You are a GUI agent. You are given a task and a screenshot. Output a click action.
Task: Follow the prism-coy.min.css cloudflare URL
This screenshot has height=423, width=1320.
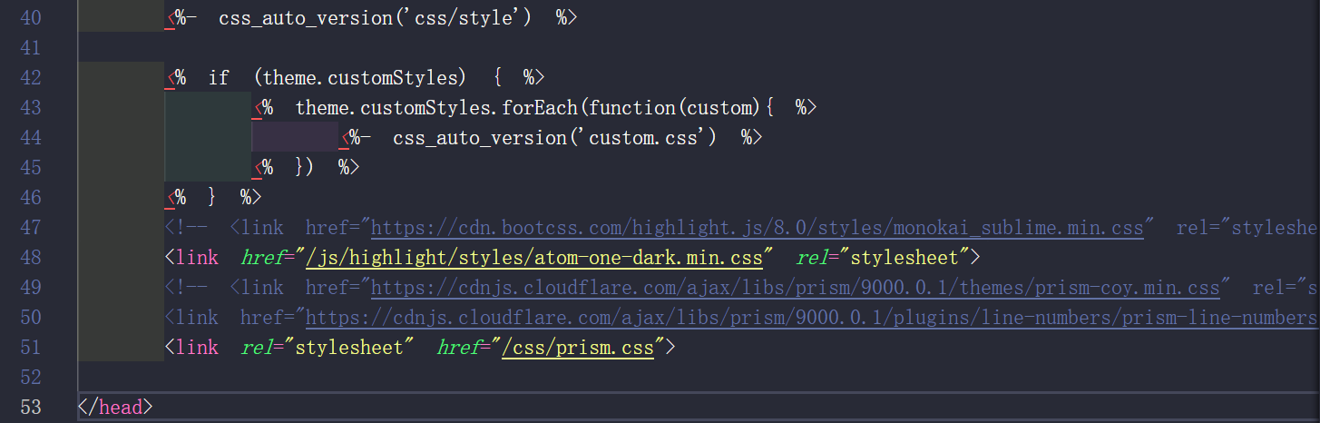click(795, 288)
